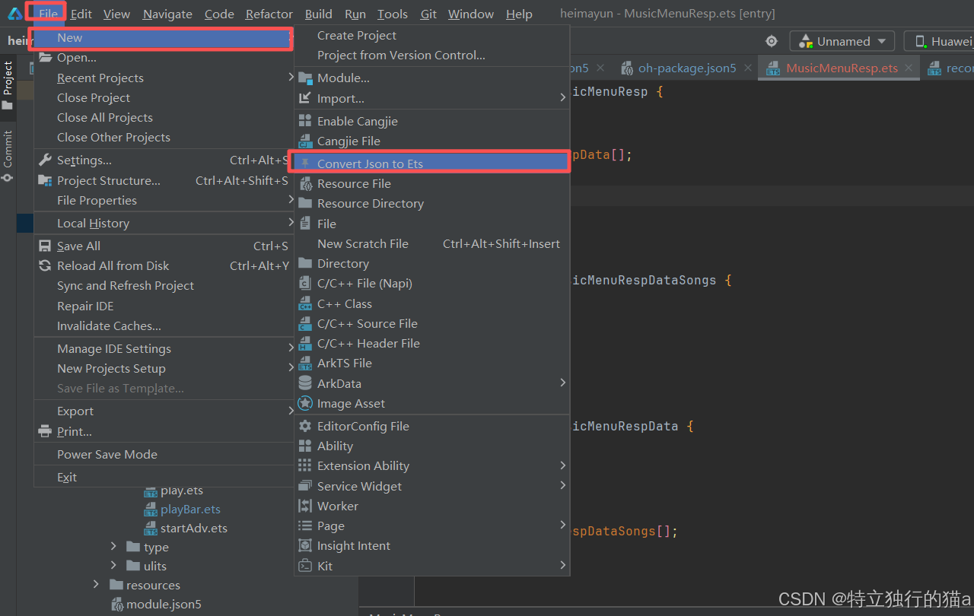Click the Image Asset icon

305,403
